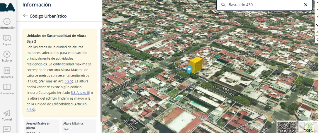
Task: Open the Artículo 6.5.5 link
Action: tap(30, 110)
